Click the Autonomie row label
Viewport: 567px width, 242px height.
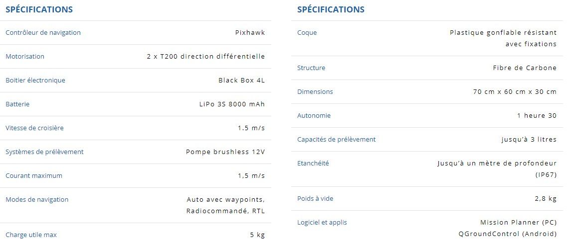[x=314, y=116]
